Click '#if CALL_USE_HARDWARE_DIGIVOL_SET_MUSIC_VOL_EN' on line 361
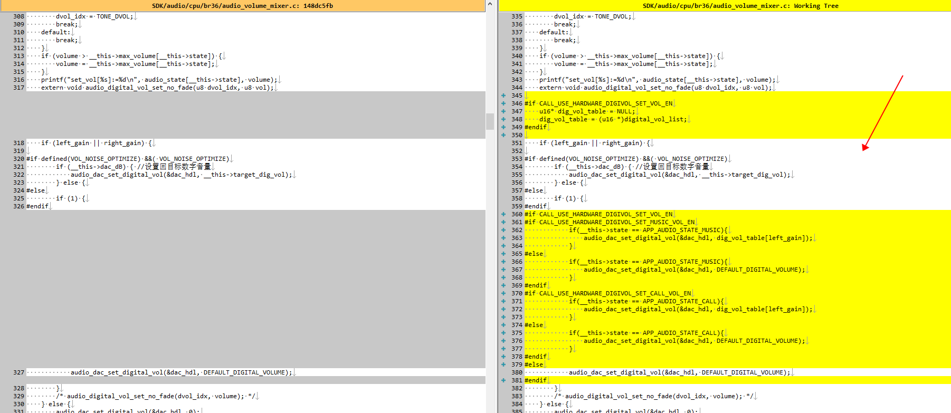 click(x=610, y=222)
